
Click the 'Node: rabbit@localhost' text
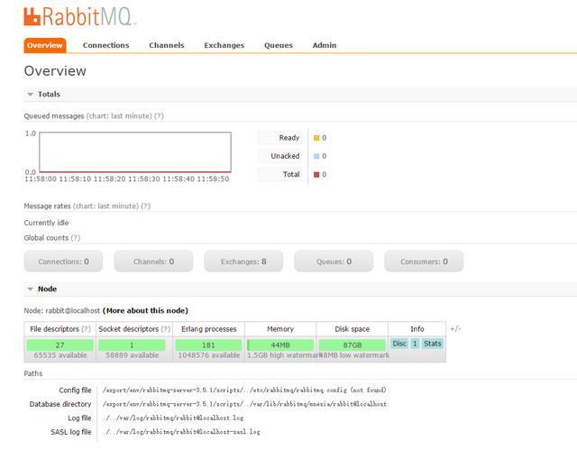point(62,310)
